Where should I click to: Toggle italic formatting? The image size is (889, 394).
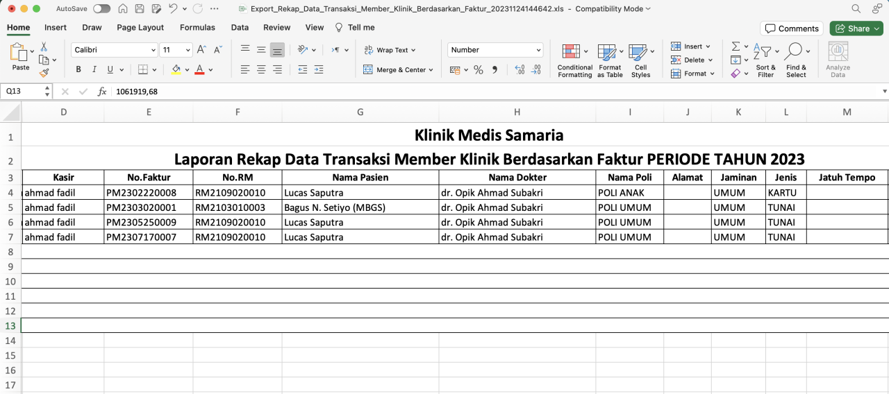[94, 69]
